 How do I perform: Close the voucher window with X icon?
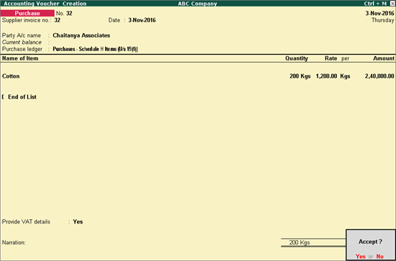392,4
